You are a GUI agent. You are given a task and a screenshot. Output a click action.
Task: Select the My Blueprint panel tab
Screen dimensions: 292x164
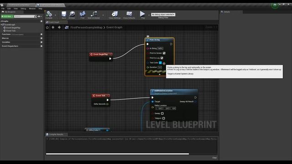tap(12, 12)
